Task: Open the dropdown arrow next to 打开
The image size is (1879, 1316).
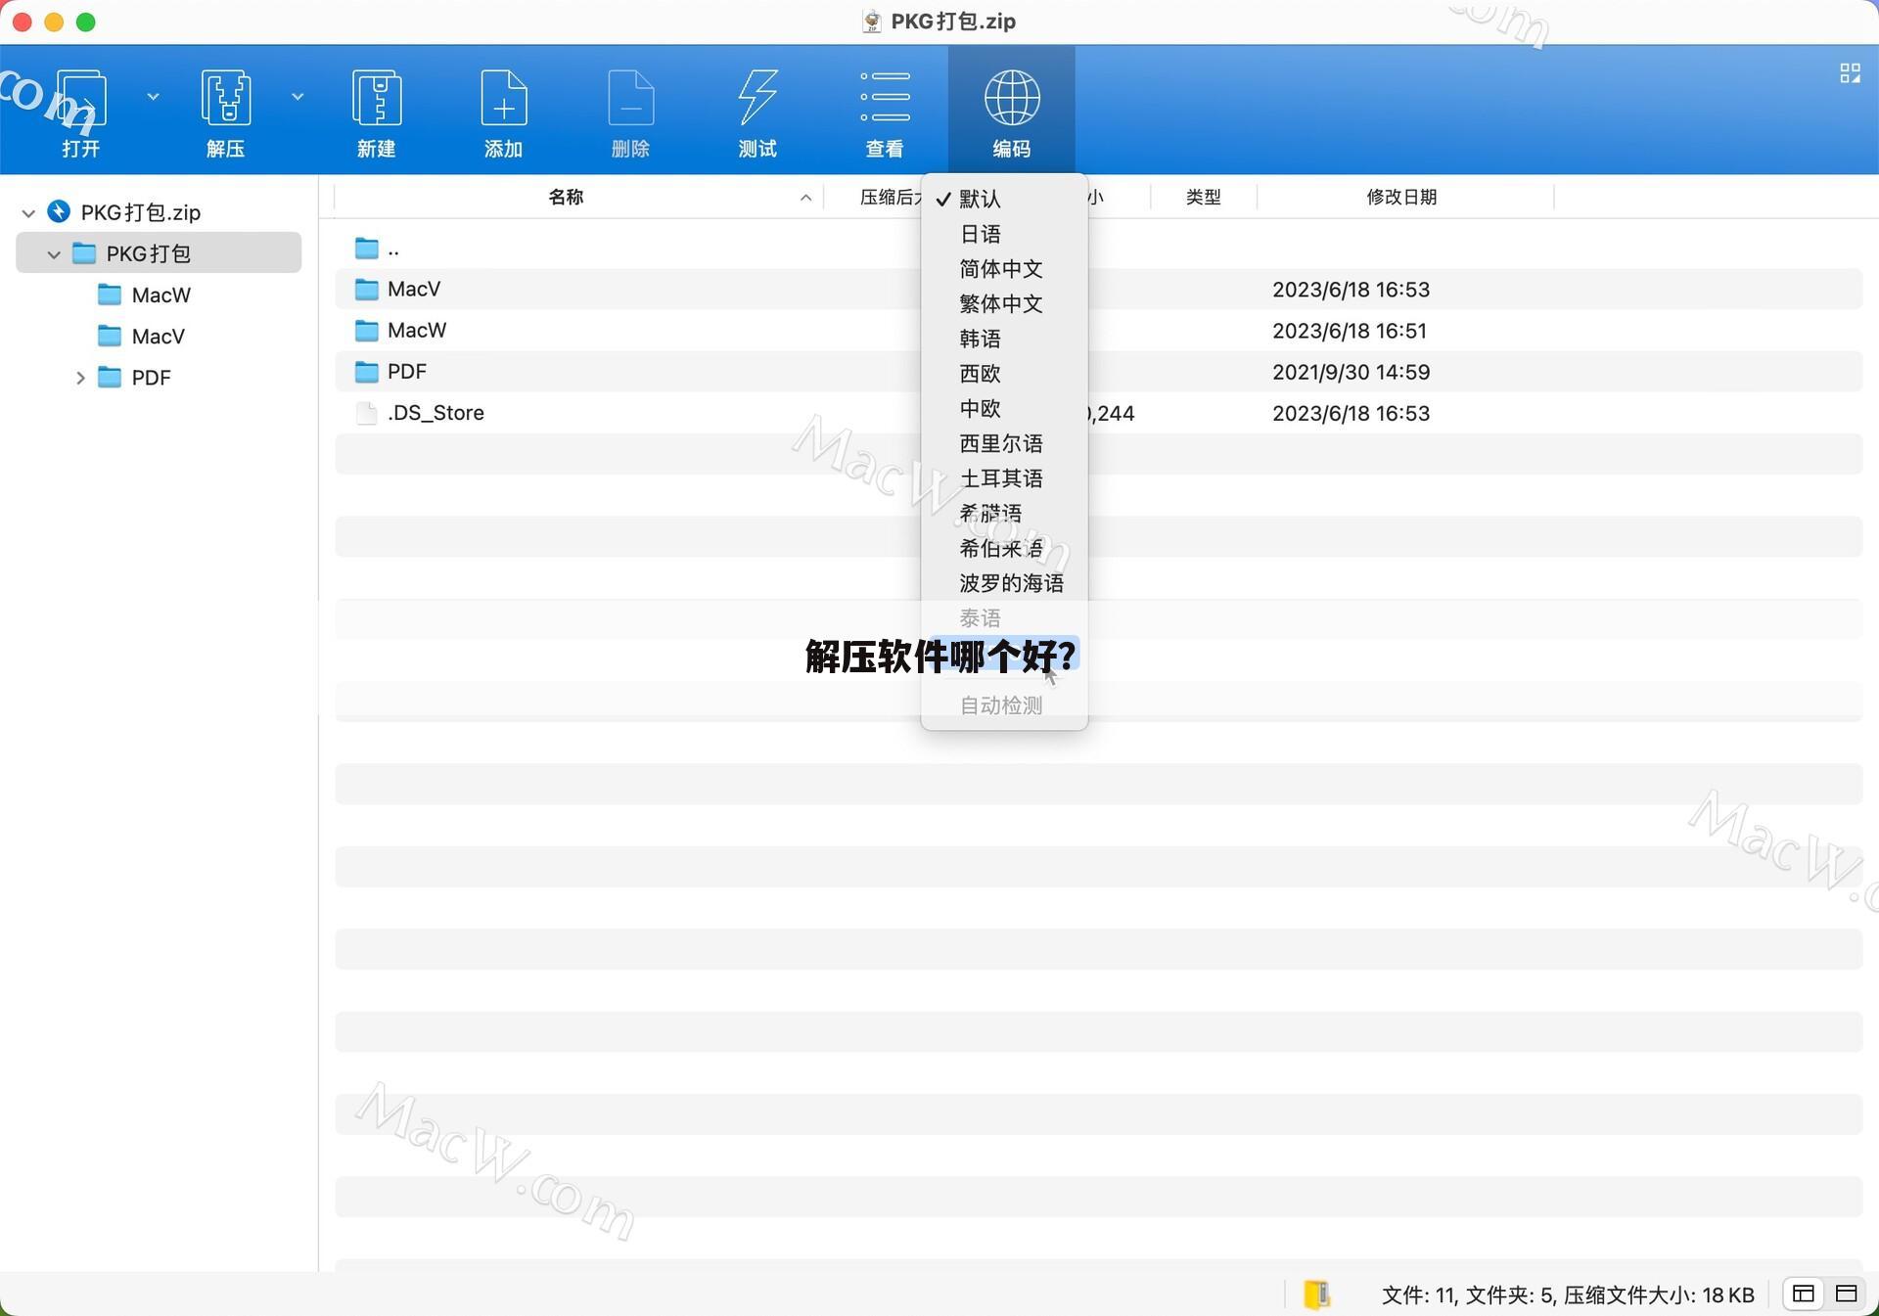Action: 153,97
